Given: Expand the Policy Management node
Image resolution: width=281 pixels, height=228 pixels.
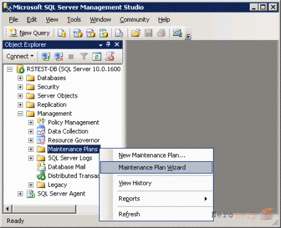Looking at the screenshot, I should click(x=31, y=122).
